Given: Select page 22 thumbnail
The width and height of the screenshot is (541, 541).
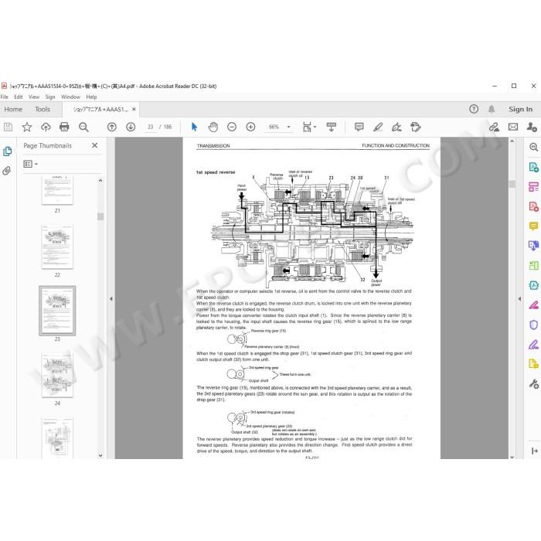Looking at the screenshot, I should [57, 247].
